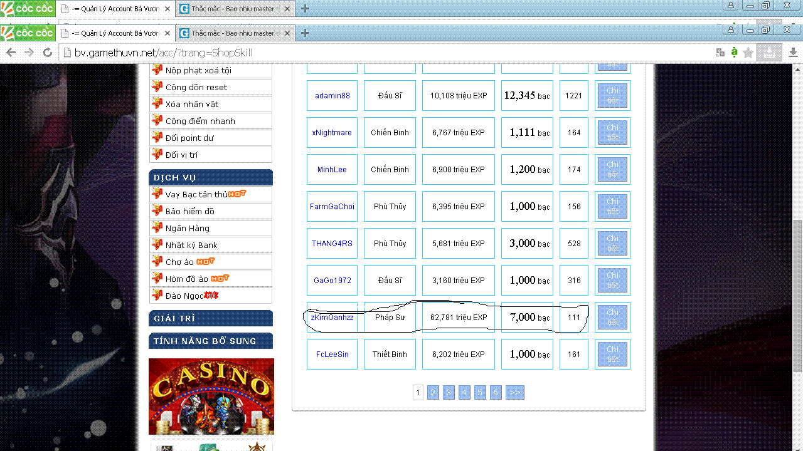
Task: Reload the page in the front window
Action: coord(47,53)
